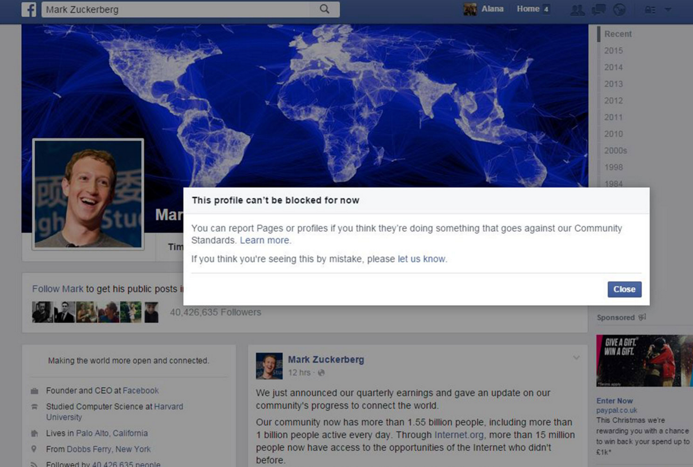Screen dimensions: 693x467
Task: Click Alana's profile picture in top bar
Action: tap(470, 9)
